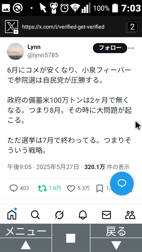Open the Search magnifier tab
Viewport: 142px width, 252px height.
(35, 215)
